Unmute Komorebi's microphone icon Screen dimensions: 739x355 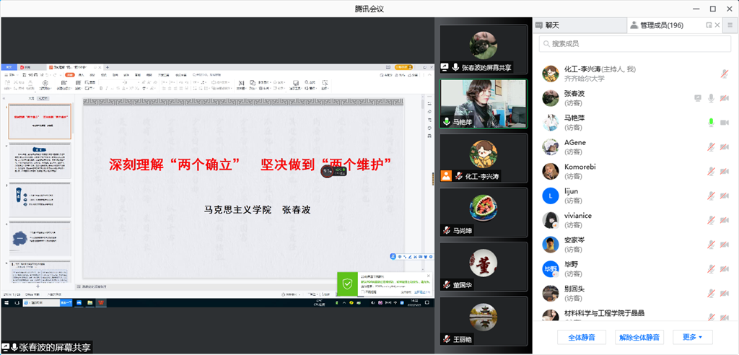click(x=711, y=172)
